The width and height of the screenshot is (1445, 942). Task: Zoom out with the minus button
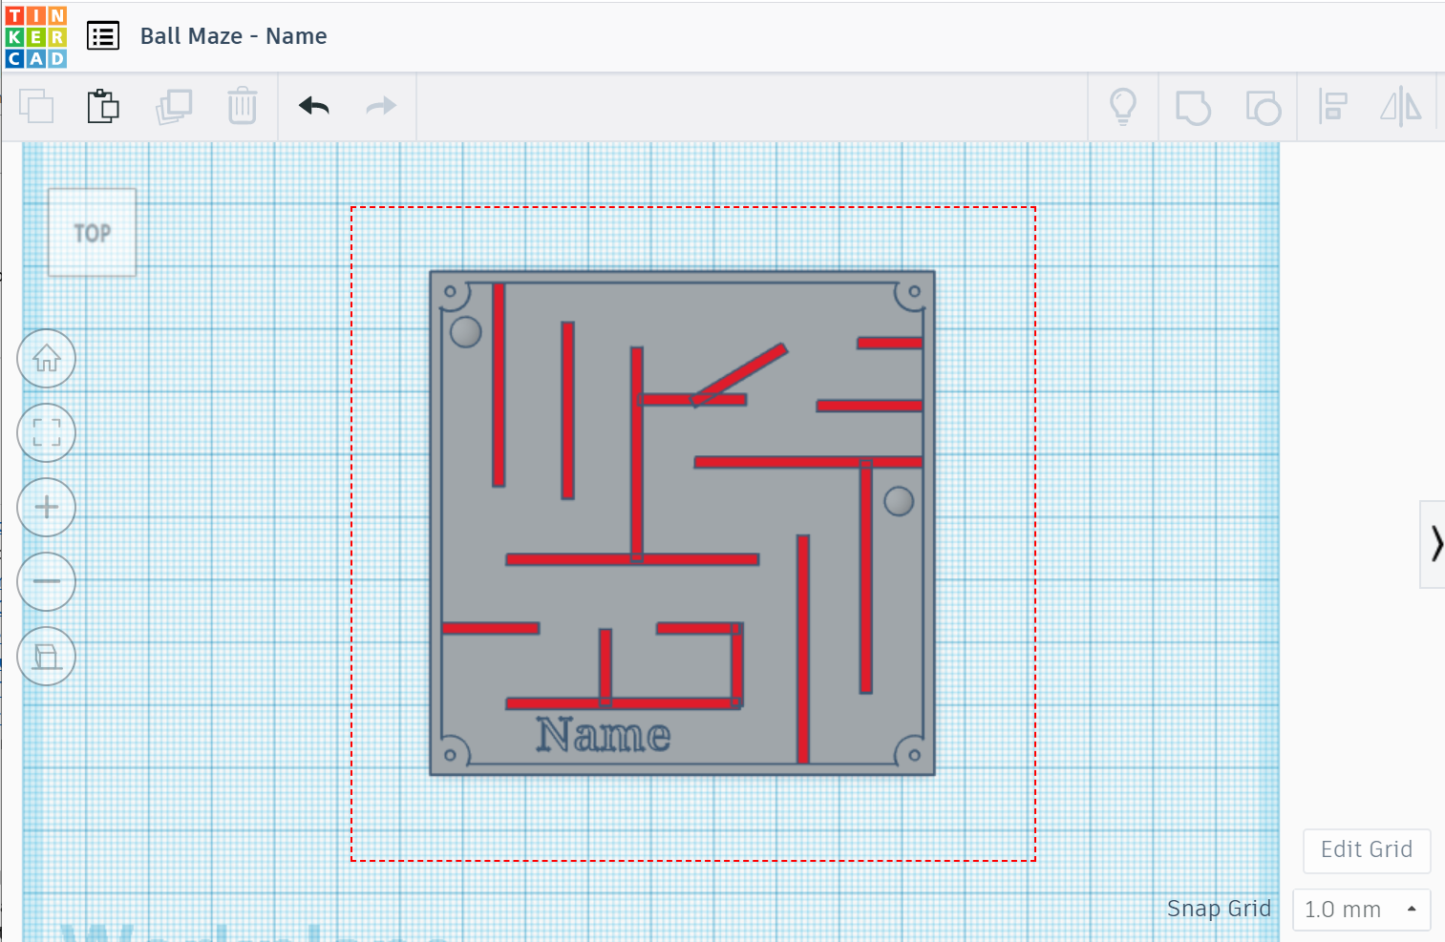point(46,581)
